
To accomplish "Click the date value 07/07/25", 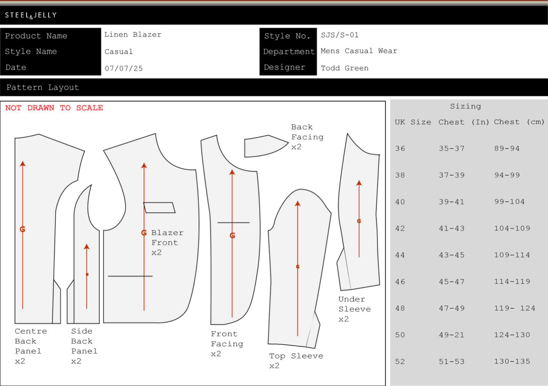I will coord(124,69).
